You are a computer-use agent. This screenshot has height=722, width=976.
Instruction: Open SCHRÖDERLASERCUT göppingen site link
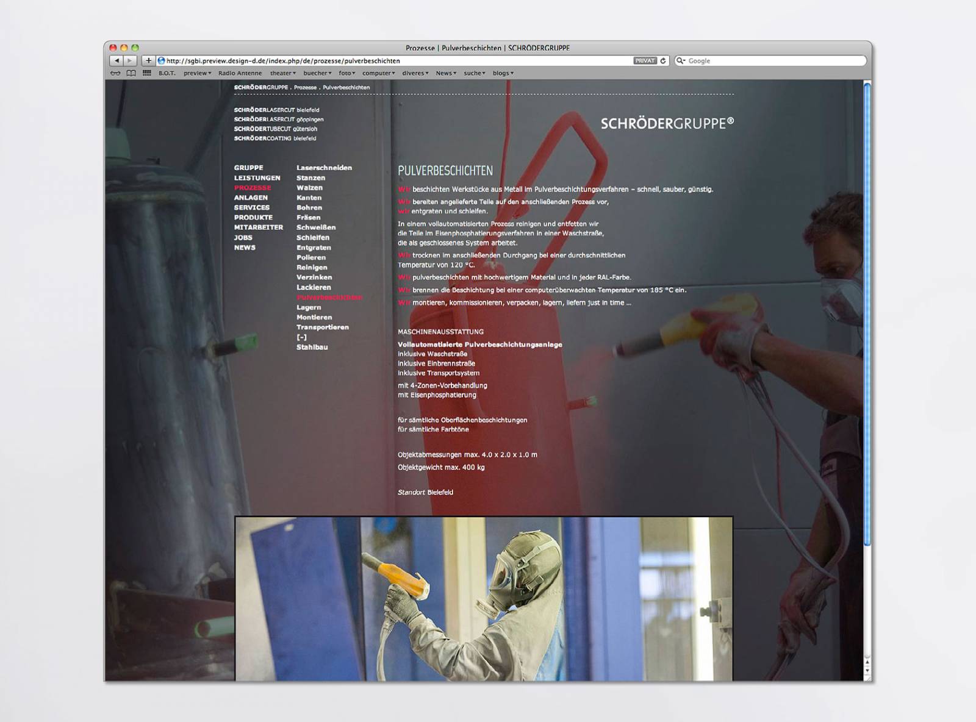(x=279, y=120)
